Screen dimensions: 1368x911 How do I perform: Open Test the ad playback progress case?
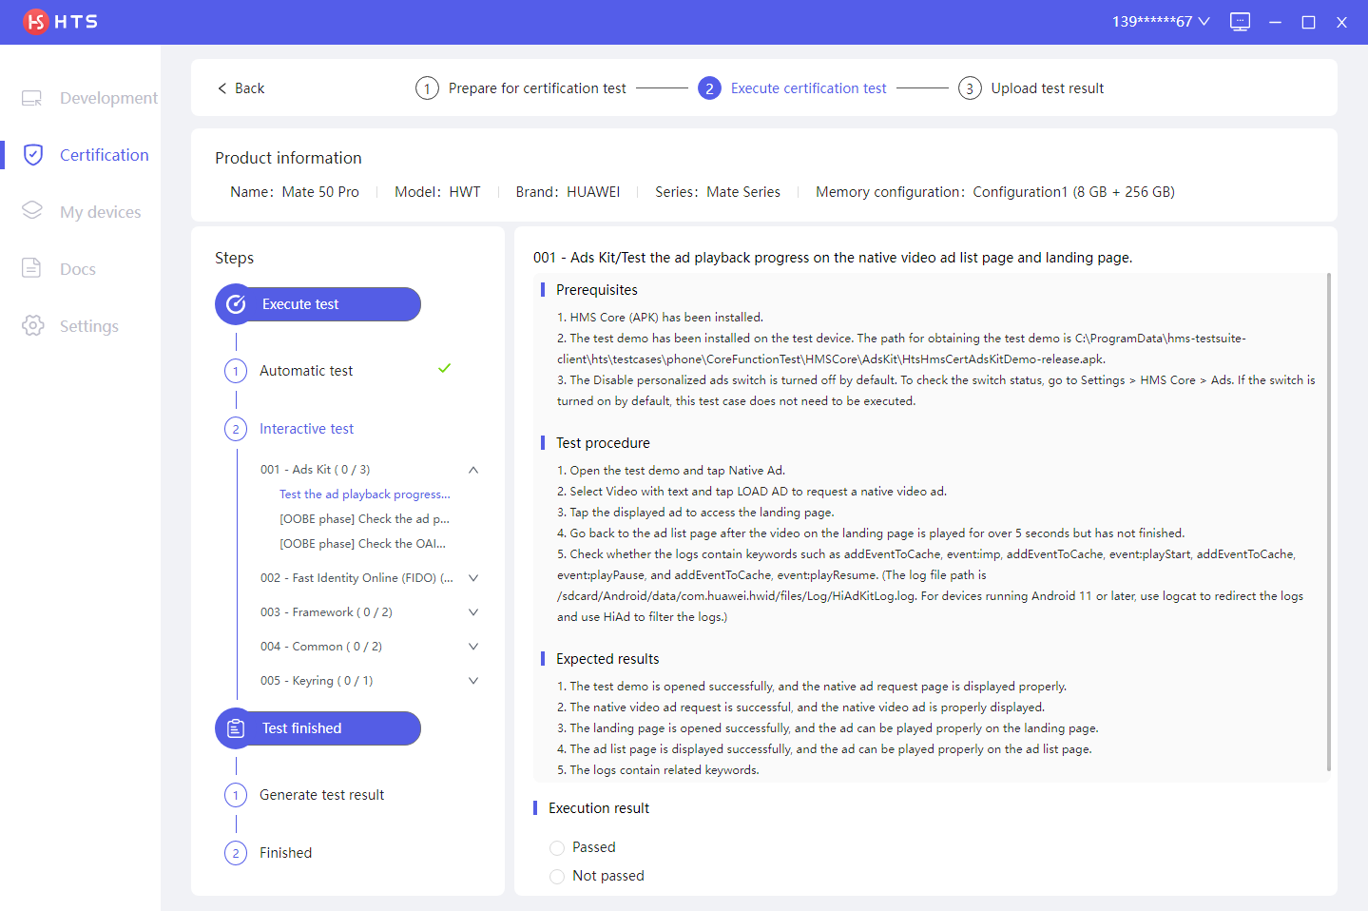(x=365, y=494)
